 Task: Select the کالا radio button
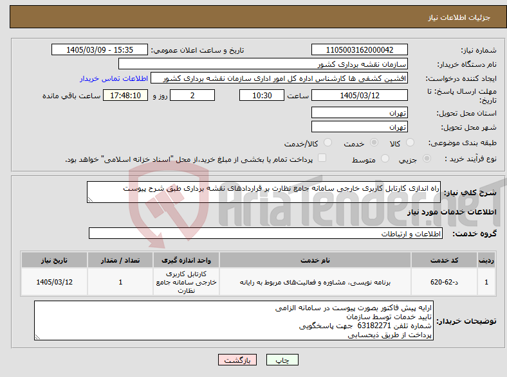[x=410, y=143]
